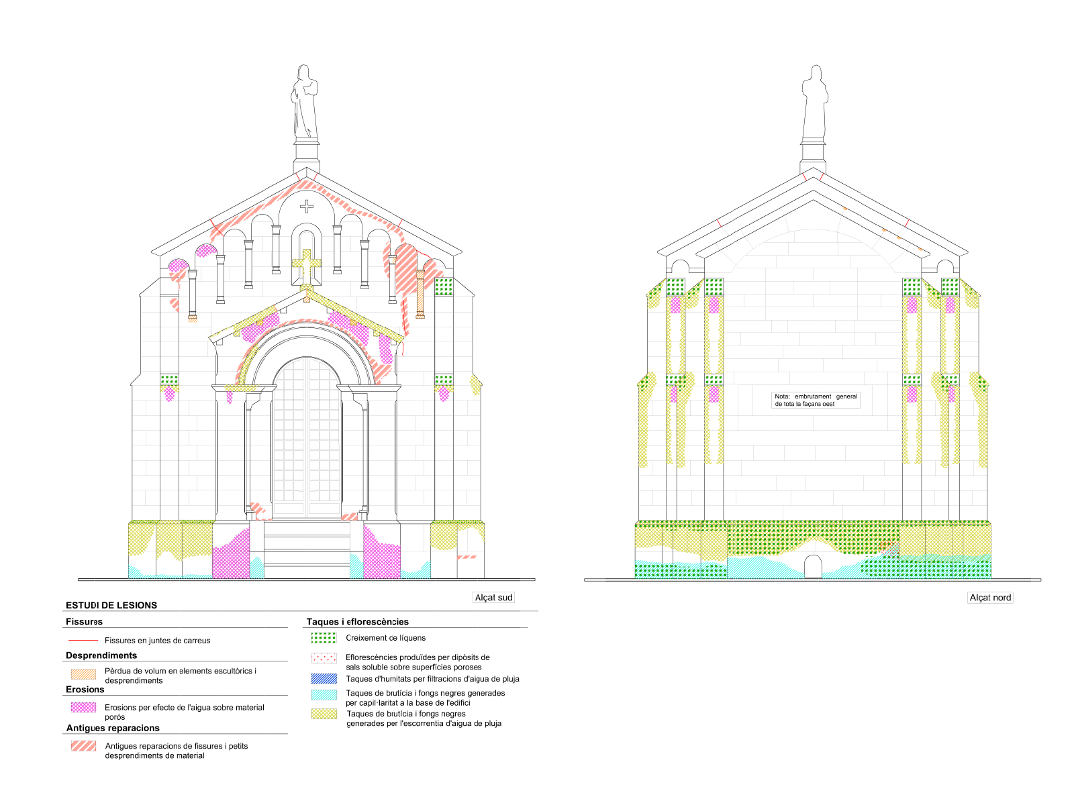1074x805 pixels.
Task: Select the small cross inside the south gable arch
Action: point(307,206)
